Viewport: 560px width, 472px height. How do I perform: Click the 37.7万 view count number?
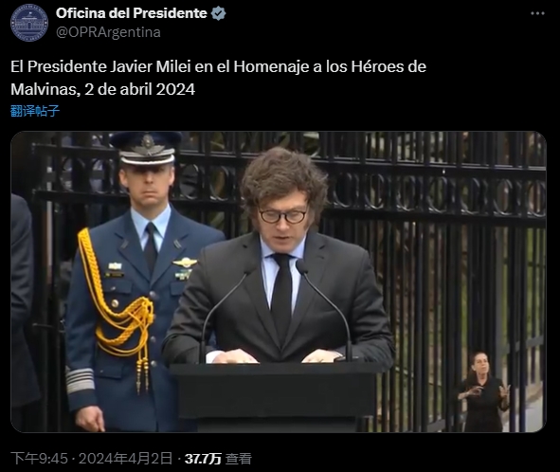pos(203,459)
